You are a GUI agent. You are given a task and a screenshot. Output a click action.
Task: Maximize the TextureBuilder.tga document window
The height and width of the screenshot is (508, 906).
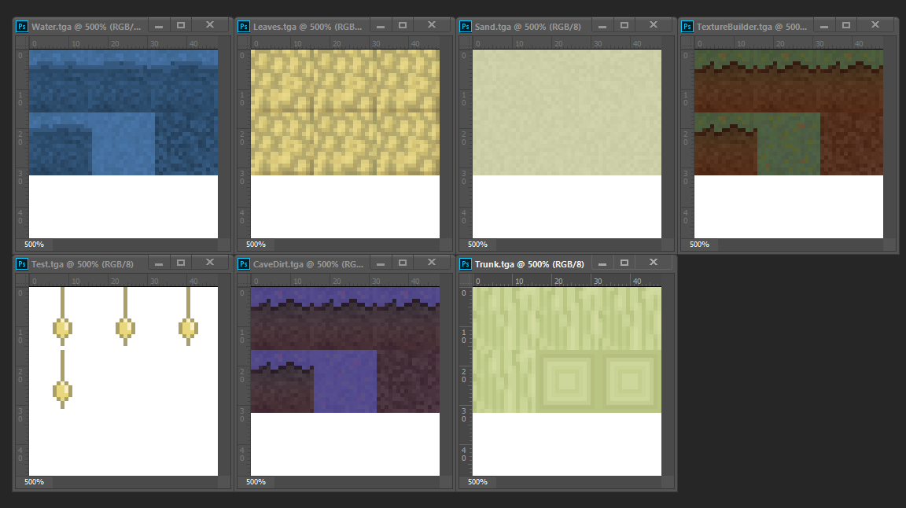tap(846, 25)
